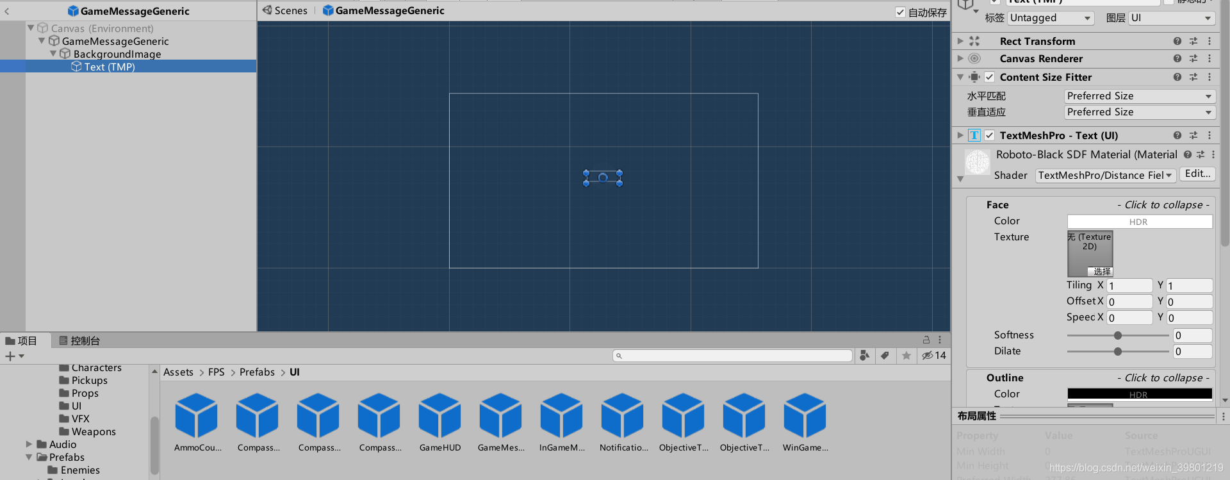1230x480 pixels.
Task: Select the GameHUD prefab icon
Action: pos(439,416)
